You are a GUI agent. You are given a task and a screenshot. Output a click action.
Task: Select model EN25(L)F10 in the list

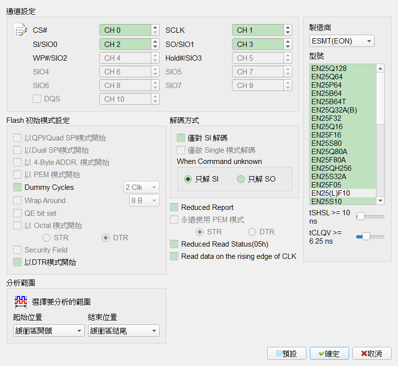pyautogui.click(x=343, y=193)
